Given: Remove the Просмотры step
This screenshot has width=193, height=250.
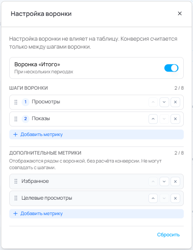Looking at the screenshot, I should [175, 102].
